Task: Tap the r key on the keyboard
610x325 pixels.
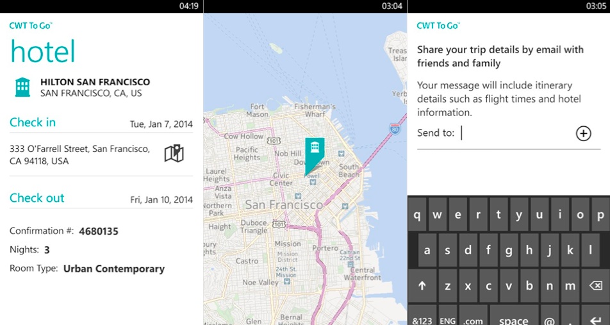Action: pyautogui.click(x=478, y=215)
